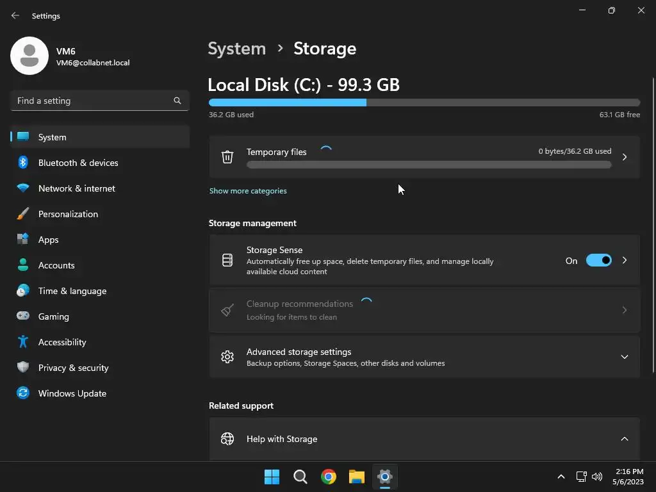Select Apps in the sidebar
656x492 pixels.
(48, 240)
